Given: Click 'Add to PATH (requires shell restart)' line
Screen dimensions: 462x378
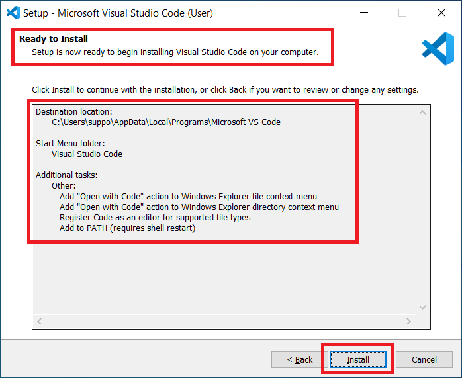Looking at the screenshot, I should [x=127, y=228].
